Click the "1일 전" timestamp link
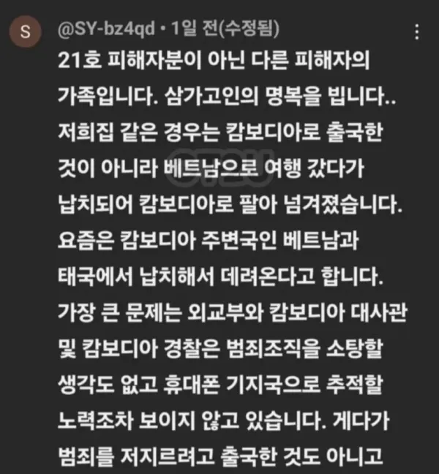 [x=192, y=29]
